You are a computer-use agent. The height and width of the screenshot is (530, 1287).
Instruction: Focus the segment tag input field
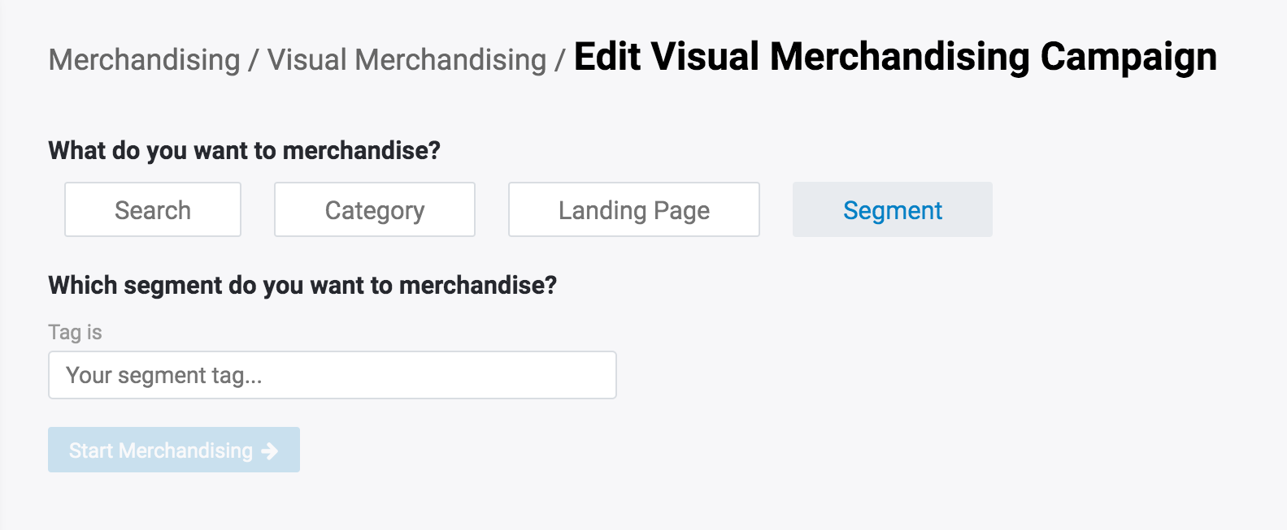coord(332,375)
